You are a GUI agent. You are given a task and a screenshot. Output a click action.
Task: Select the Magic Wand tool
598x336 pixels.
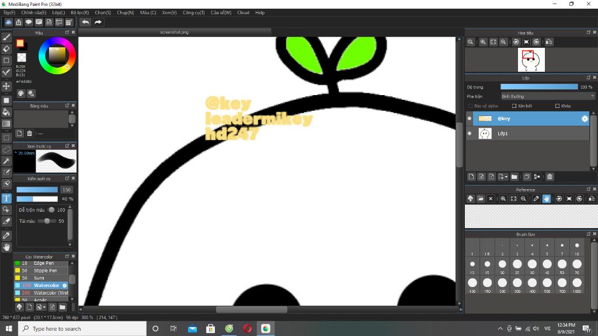(6, 161)
